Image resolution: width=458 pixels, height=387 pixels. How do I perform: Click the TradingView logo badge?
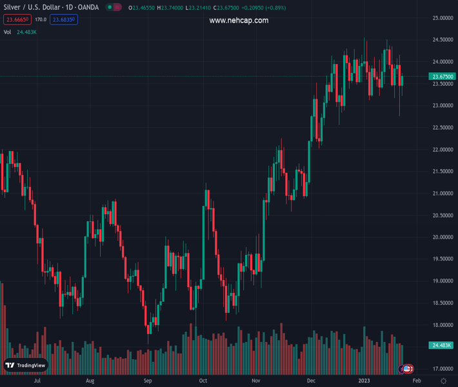tap(25, 365)
